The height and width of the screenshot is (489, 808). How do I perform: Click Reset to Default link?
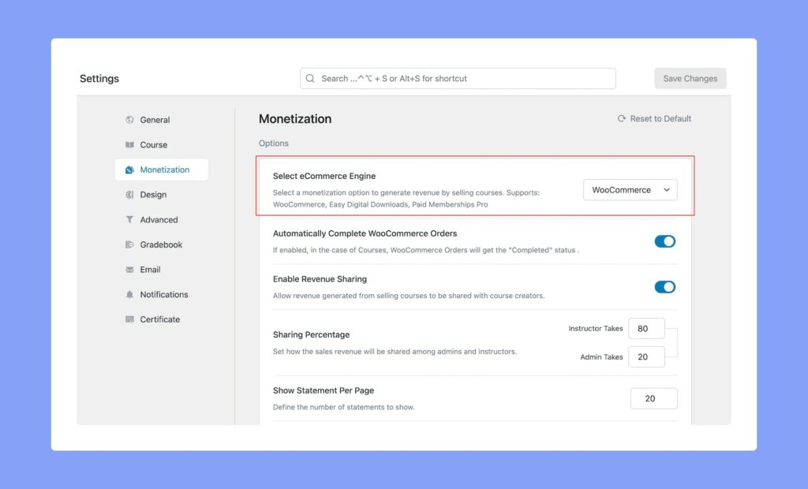[x=654, y=119]
